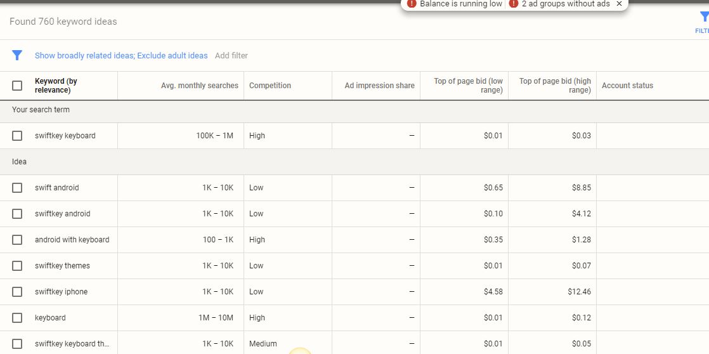Click Medium competition in swiftkey keyboard th... row

[263, 344]
